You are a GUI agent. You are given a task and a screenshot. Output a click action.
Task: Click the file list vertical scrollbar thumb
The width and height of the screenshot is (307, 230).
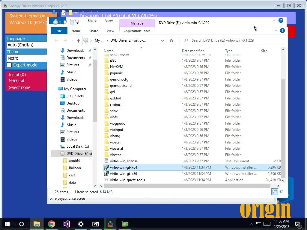[283, 128]
